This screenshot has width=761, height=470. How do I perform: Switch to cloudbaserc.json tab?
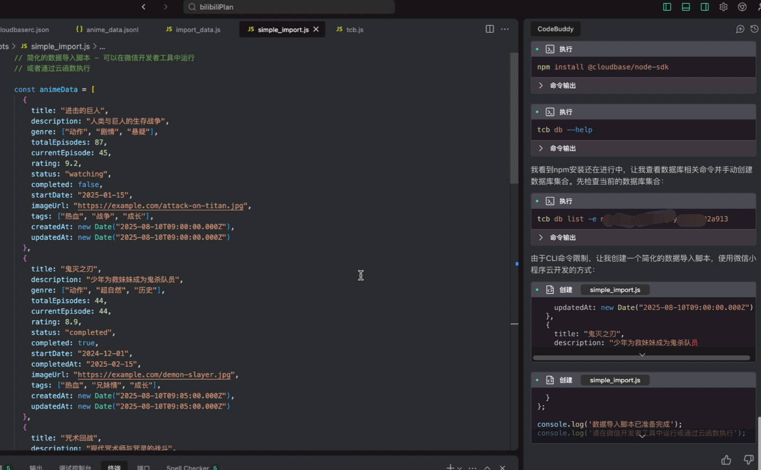(24, 30)
